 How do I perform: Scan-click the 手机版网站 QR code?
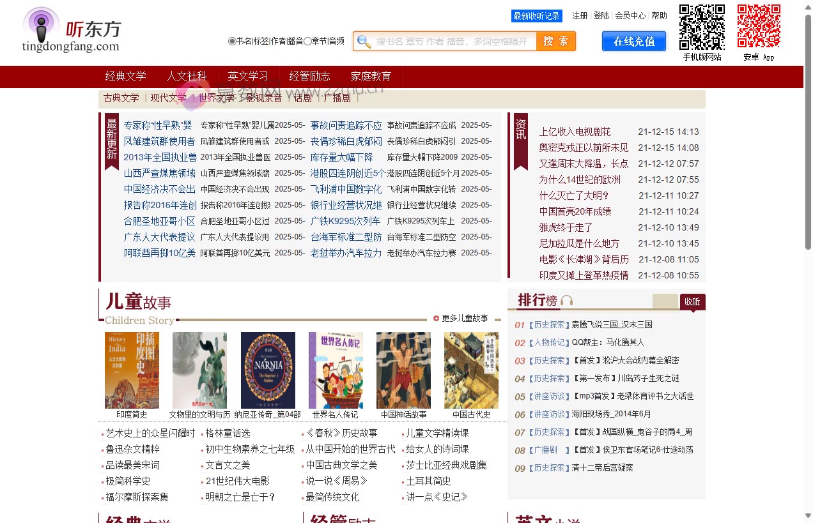[701, 28]
